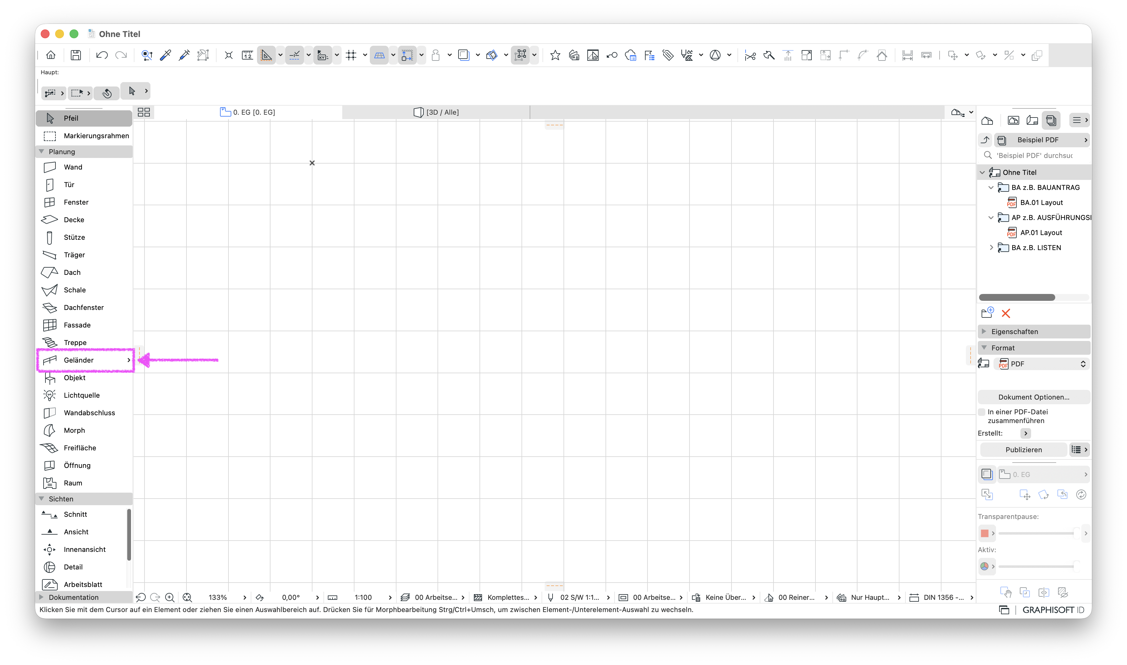Open Dokument Optionen dialog

tap(1033, 397)
